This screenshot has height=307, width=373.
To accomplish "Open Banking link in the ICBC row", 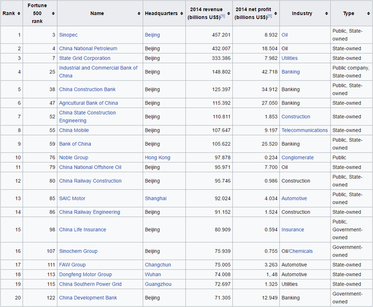I will (290, 72).
